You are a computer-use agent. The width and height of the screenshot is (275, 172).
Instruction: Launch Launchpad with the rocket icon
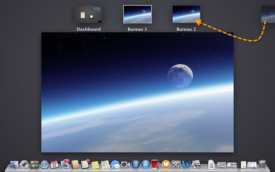coord(24,164)
